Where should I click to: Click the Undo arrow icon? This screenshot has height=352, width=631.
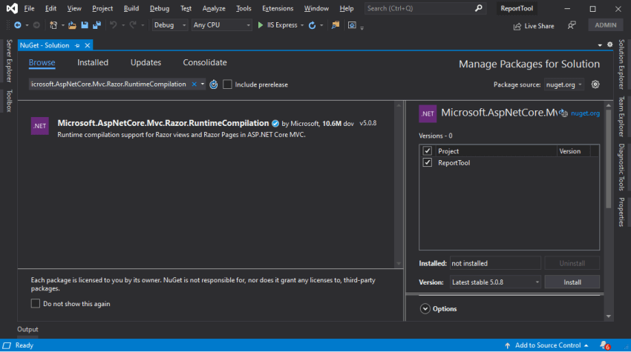pos(114,25)
